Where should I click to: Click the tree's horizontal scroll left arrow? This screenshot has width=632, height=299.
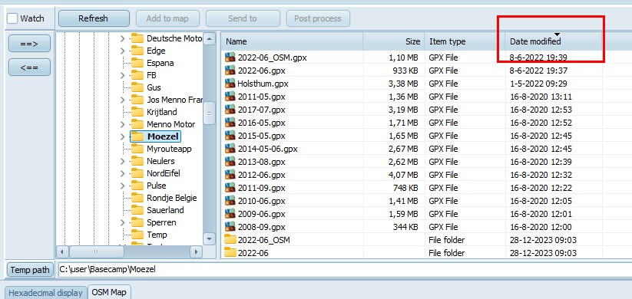pyautogui.click(x=62, y=252)
